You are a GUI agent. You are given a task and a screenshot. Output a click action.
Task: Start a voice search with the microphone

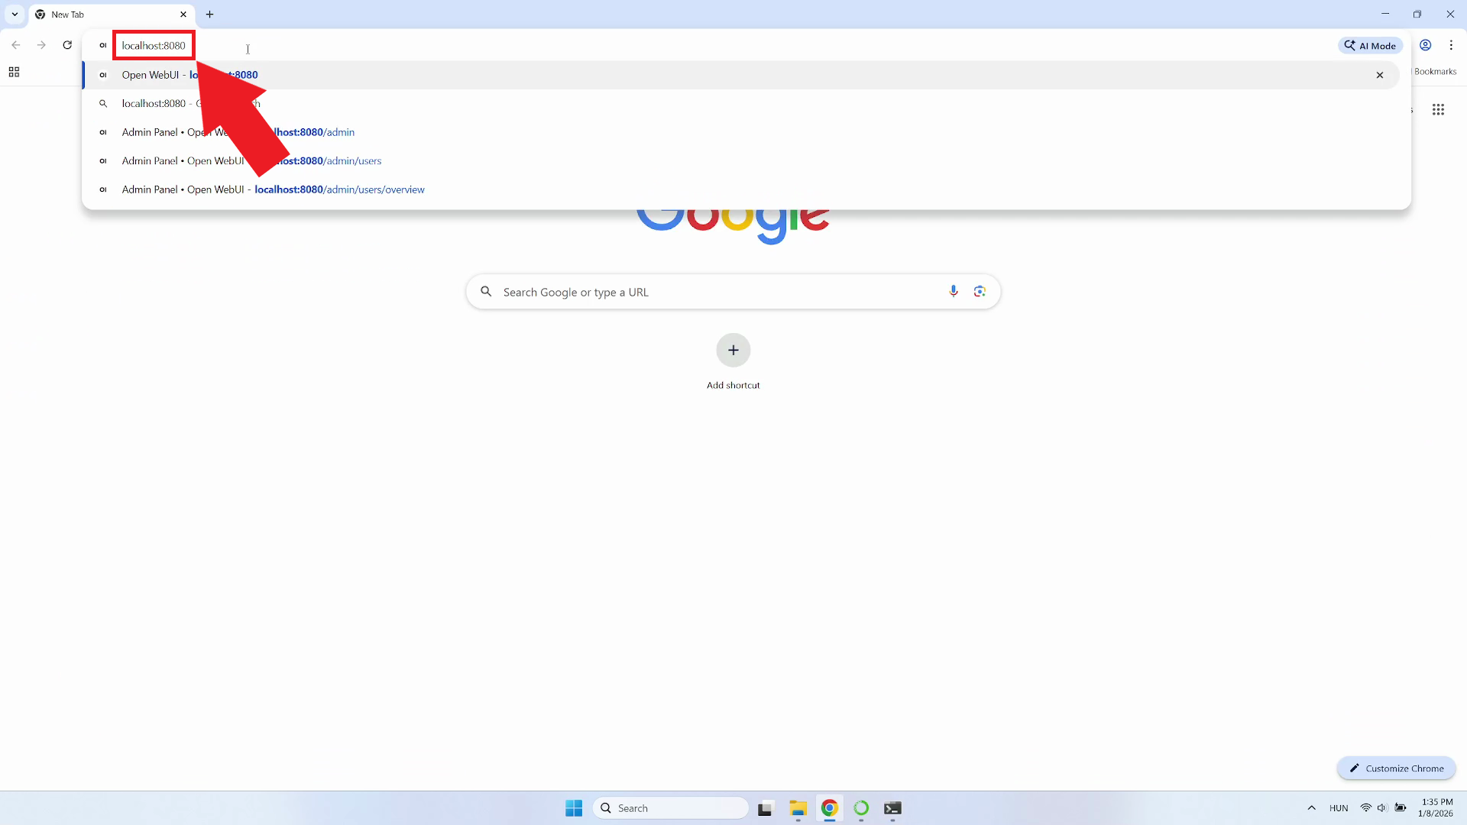click(x=954, y=291)
